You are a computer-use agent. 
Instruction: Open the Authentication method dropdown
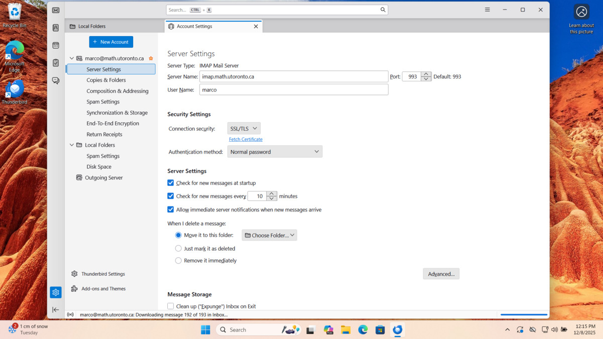[x=274, y=151]
